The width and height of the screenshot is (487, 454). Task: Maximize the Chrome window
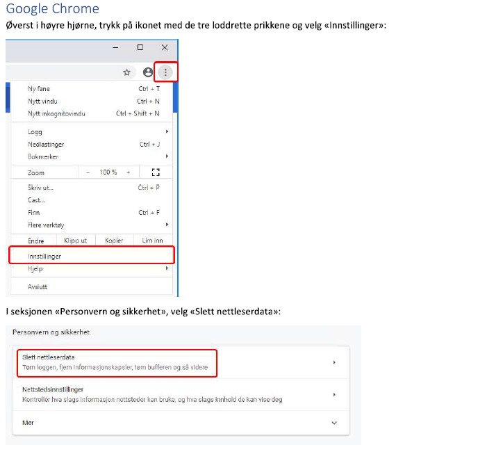pos(140,47)
